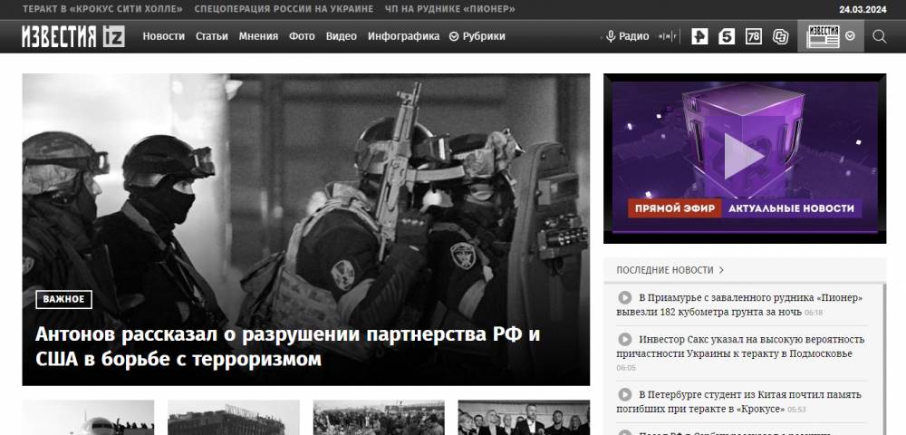The width and height of the screenshot is (906, 435).
Task: Open the Channel 5 icon
Action: [x=726, y=36]
